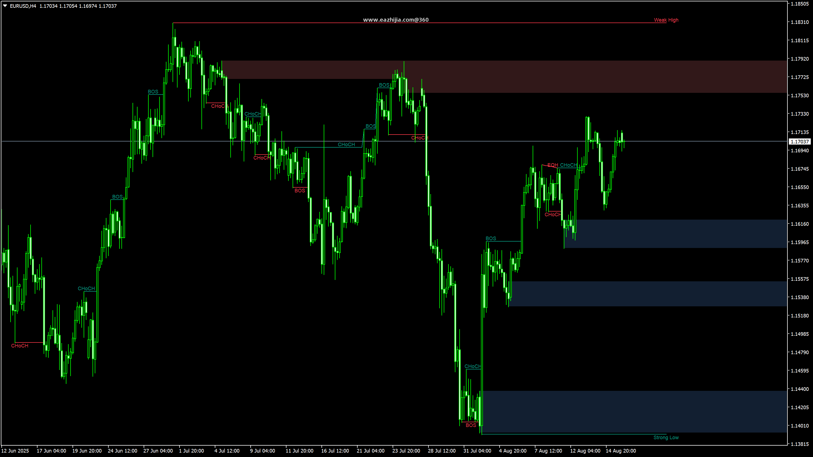813x457 pixels.
Task: Click time axis label 7 Aug 12:00
Action: (548, 451)
